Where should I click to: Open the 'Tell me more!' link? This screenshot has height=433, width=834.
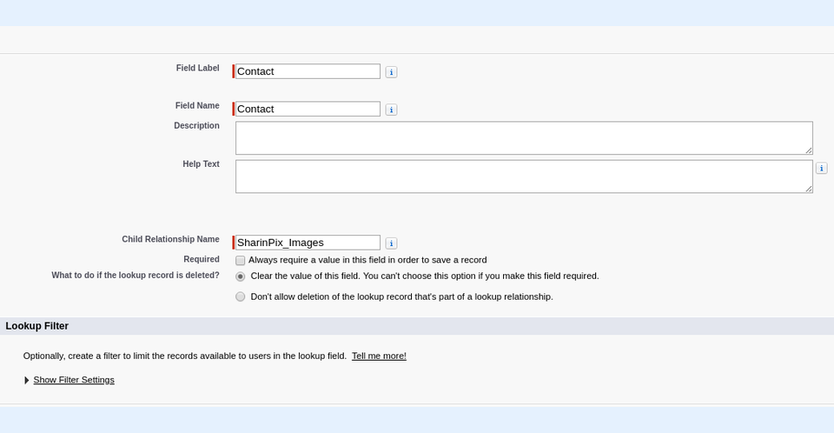click(379, 356)
